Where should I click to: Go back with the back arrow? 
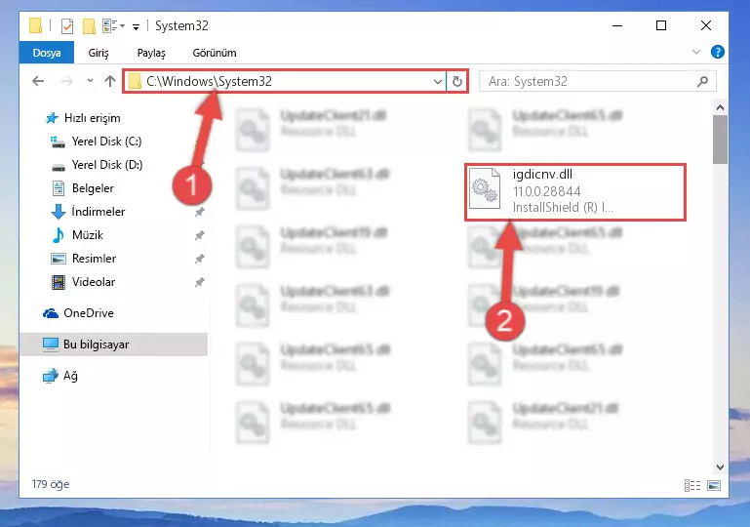pyautogui.click(x=38, y=81)
